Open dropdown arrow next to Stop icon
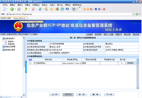Screen dimensions: 142x98 tap(36, 9)
